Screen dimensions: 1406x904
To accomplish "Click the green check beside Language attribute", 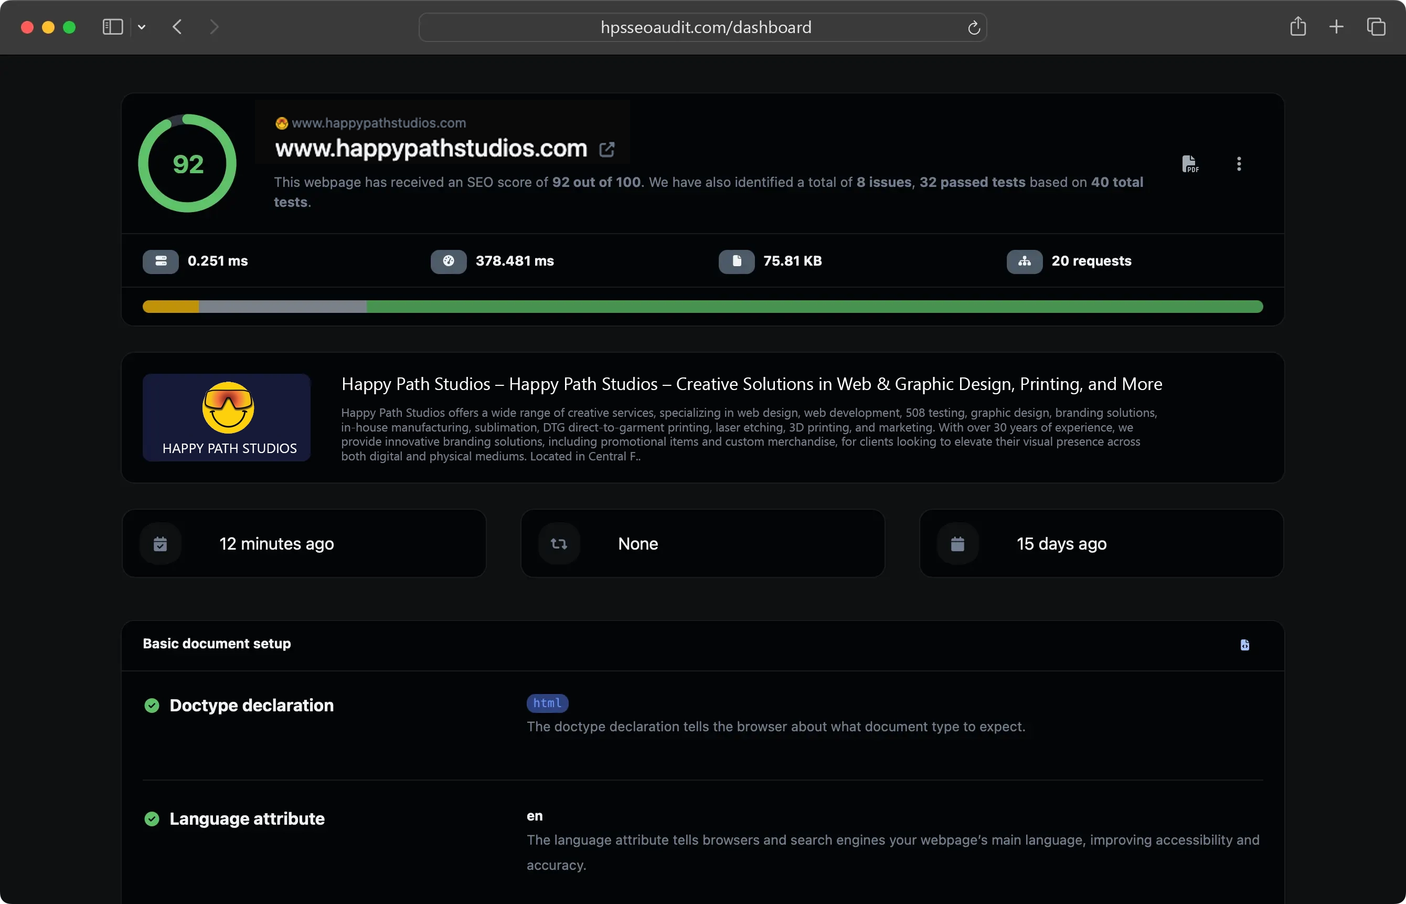I will pyautogui.click(x=152, y=819).
